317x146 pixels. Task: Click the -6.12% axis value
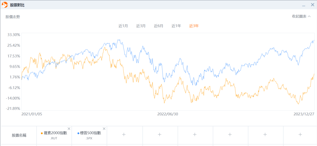pos(14,88)
